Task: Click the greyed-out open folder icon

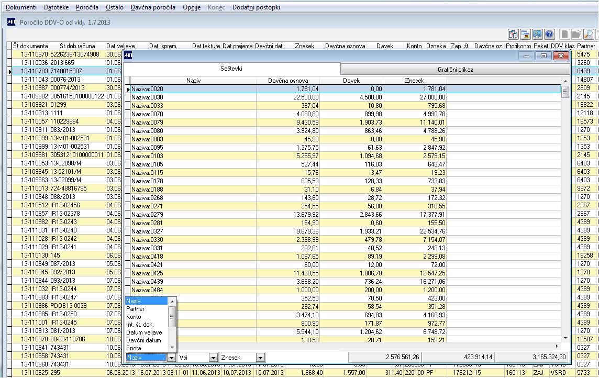Action: click(x=576, y=35)
